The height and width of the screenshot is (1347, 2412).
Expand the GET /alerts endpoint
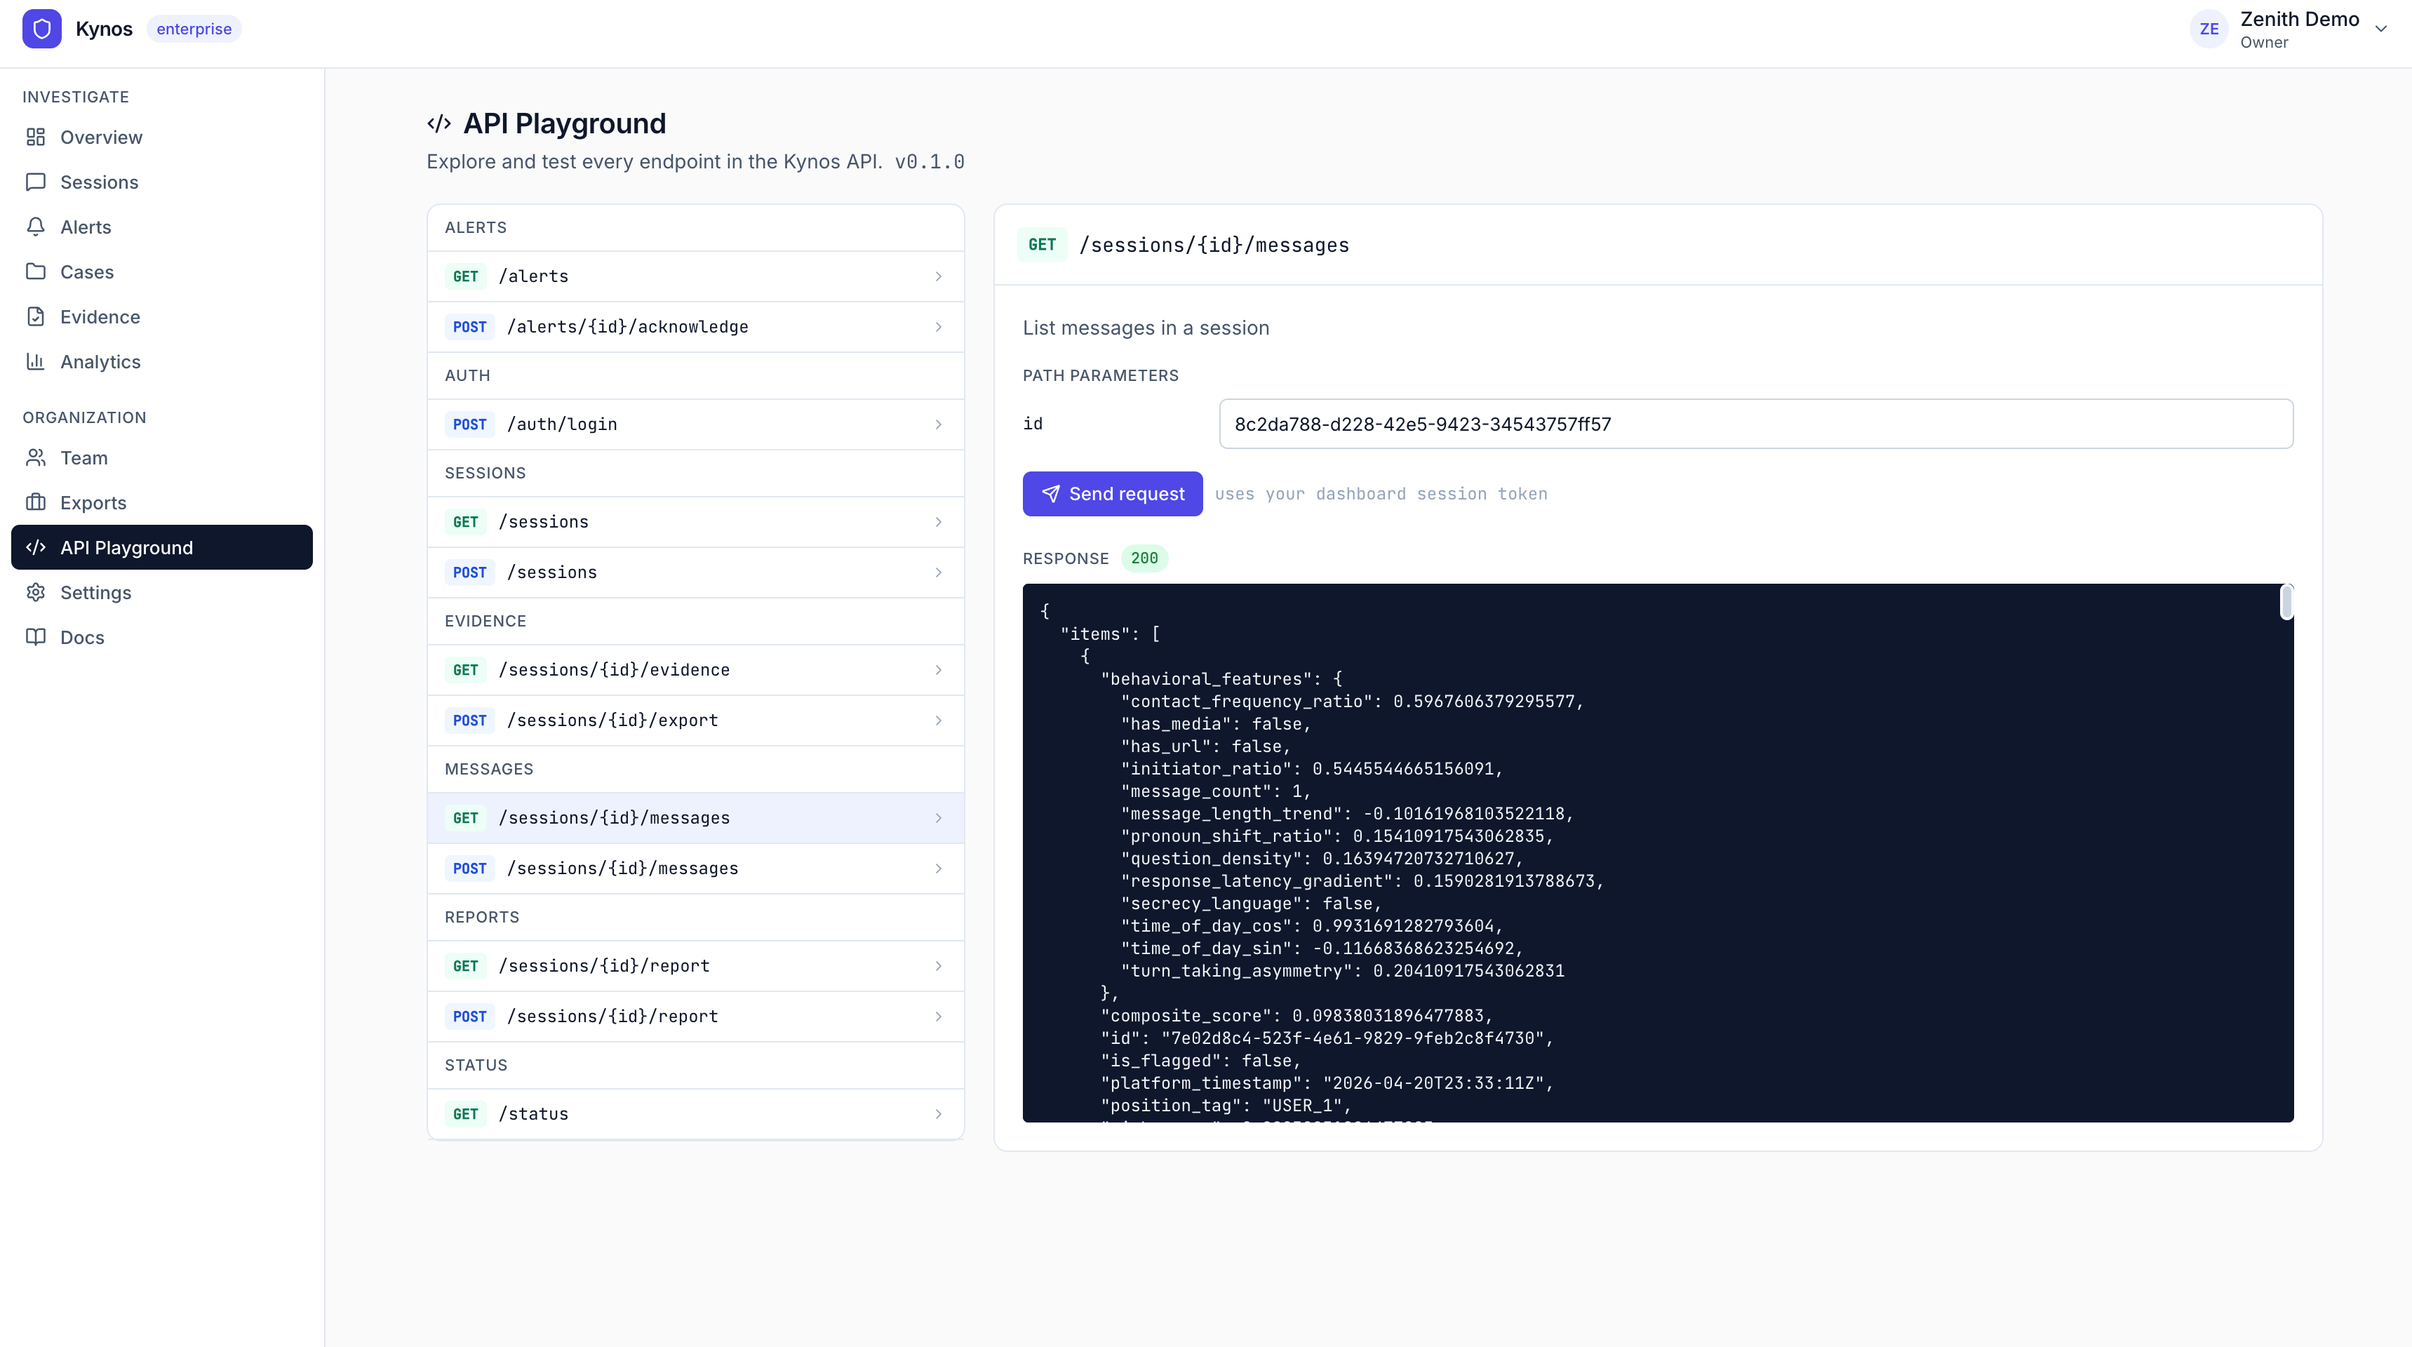[x=695, y=276]
